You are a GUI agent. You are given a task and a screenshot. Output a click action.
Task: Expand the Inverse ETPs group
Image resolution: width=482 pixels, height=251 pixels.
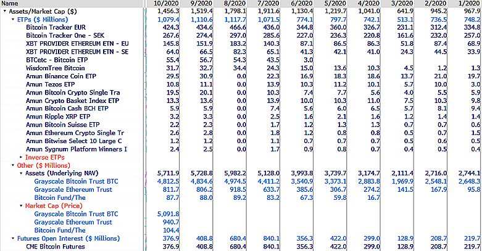pos(21,157)
